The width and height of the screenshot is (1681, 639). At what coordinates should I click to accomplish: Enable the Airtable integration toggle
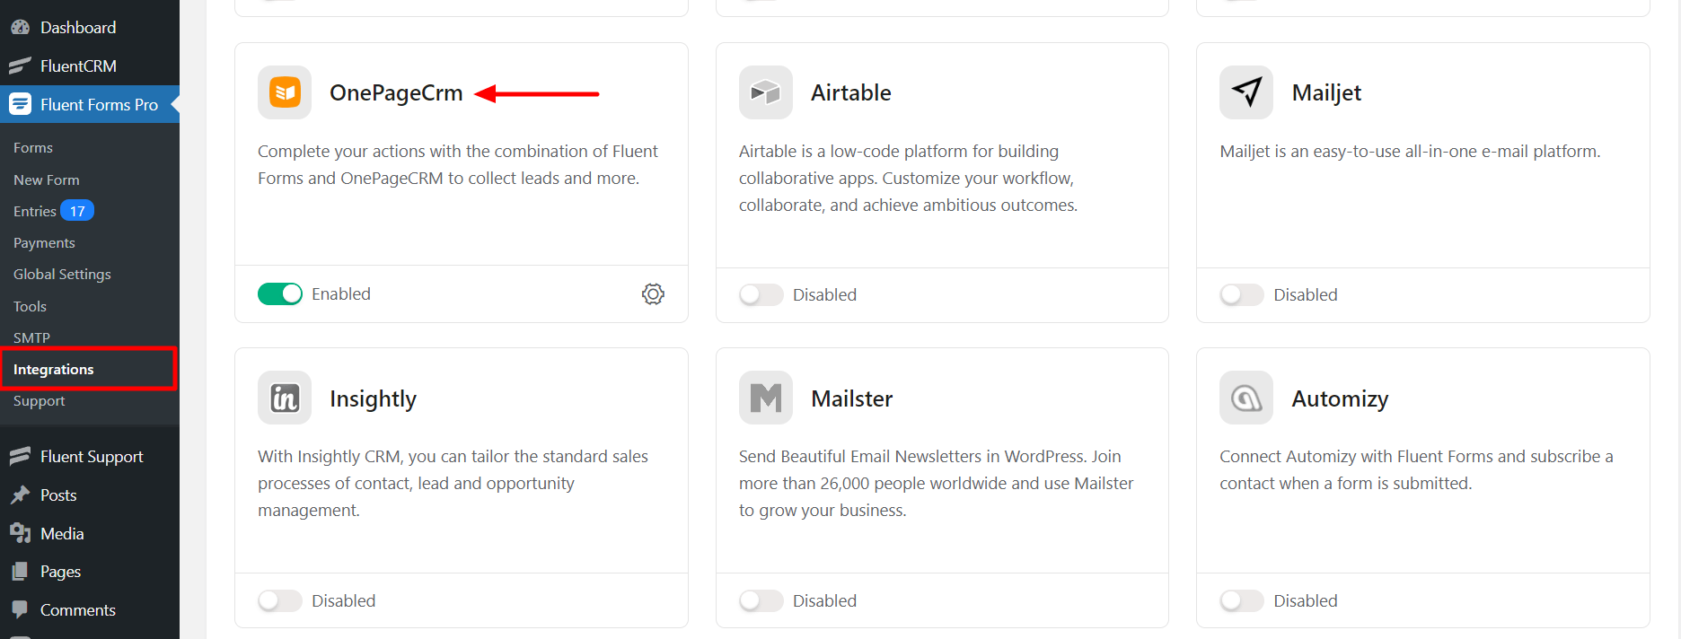pos(761,295)
